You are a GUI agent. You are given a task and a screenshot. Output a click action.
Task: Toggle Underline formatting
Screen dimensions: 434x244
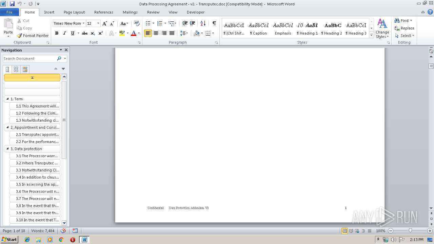[x=73, y=33]
